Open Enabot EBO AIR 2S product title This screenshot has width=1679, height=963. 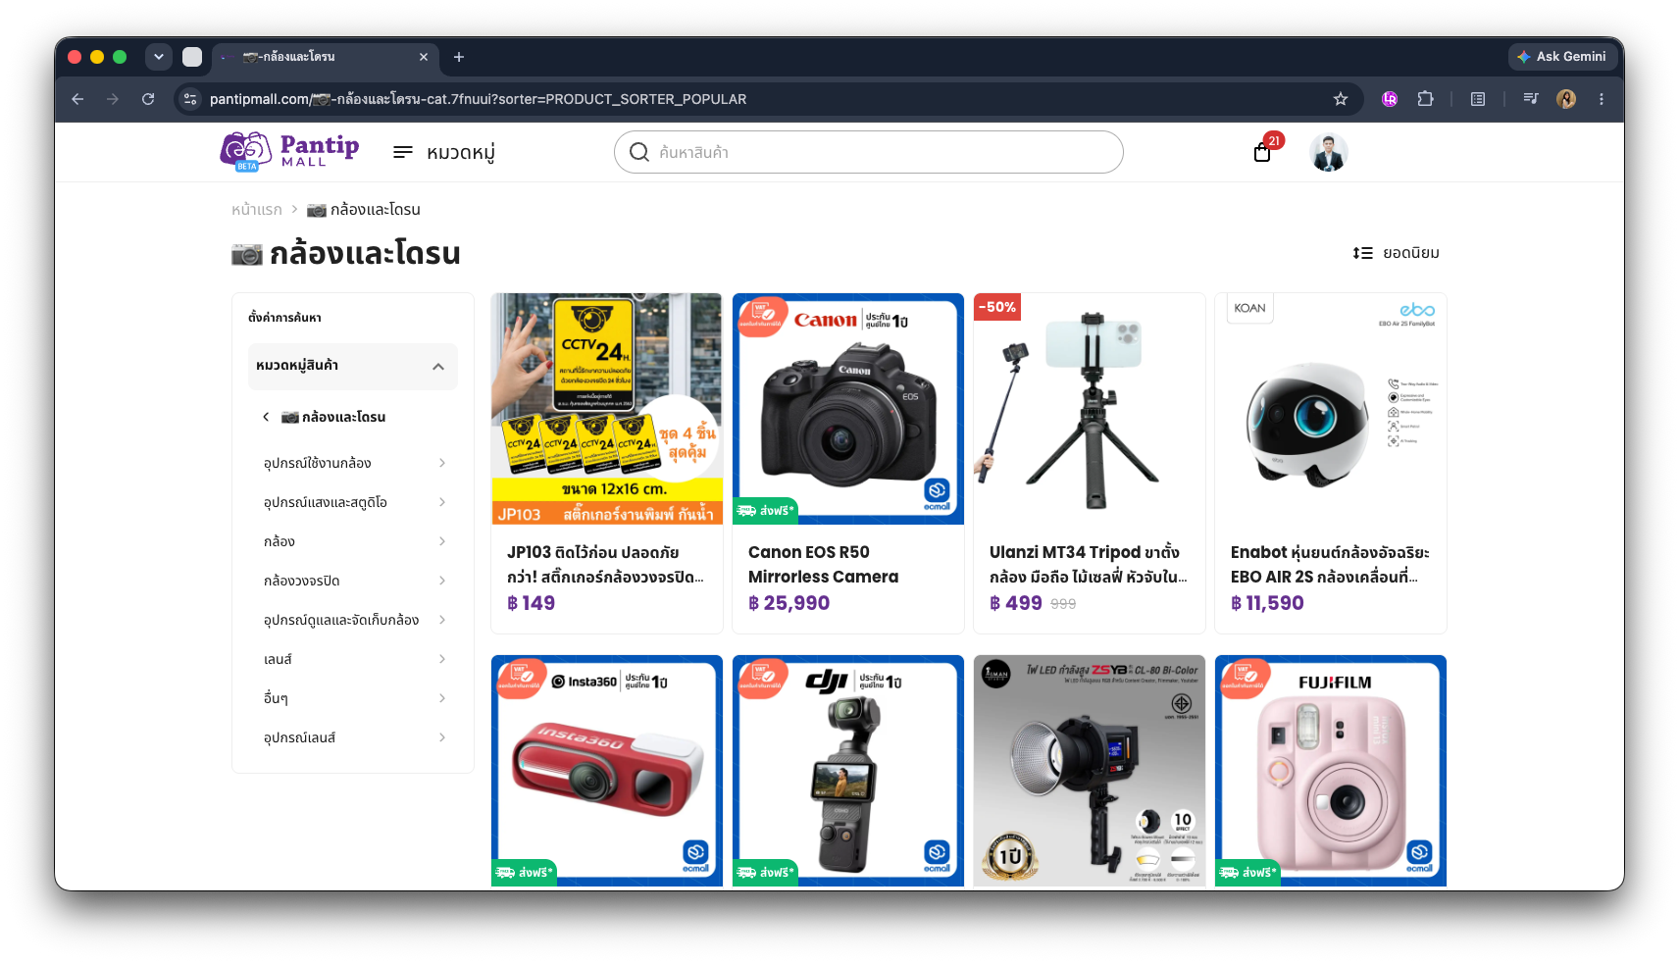coord(1330,565)
